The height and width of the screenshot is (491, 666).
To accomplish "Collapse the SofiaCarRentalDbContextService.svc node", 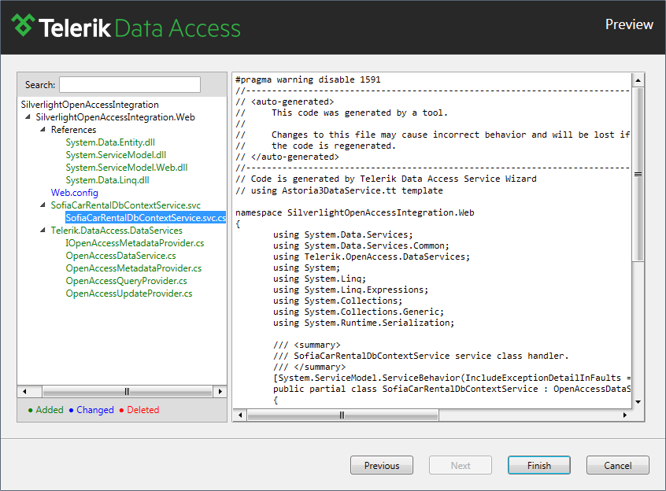I will pyautogui.click(x=43, y=205).
